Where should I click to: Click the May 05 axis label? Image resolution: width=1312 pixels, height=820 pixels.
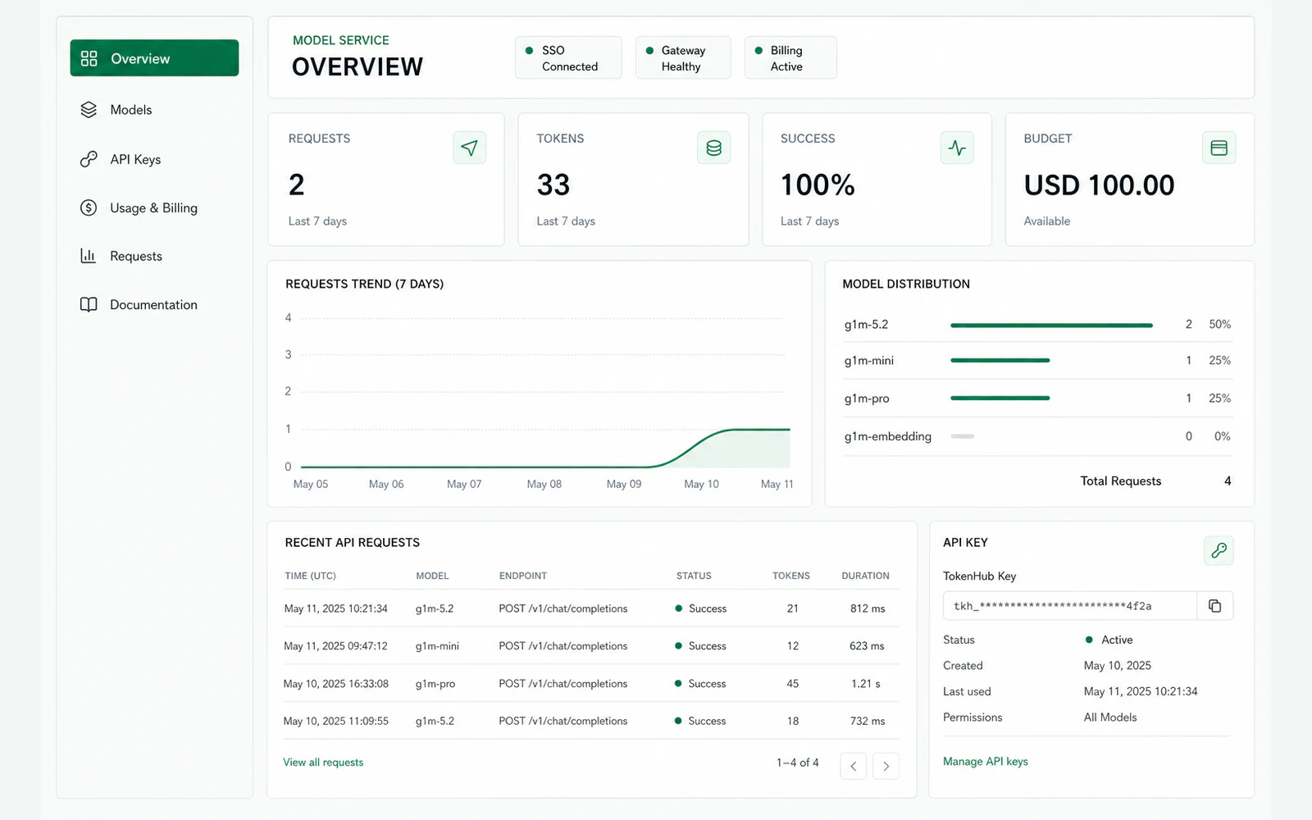(x=310, y=484)
